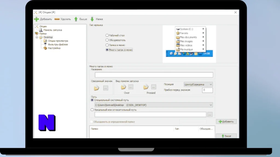This screenshot has height=157, width=280.
Task: Click the System (C:) preview menu item
Action: [x=190, y=29]
